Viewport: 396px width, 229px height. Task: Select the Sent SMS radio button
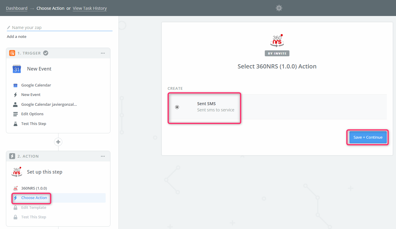[177, 107]
